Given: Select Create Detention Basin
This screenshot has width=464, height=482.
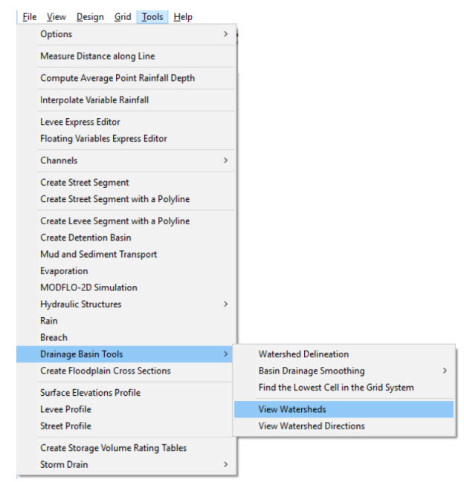Looking at the screenshot, I should click(x=86, y=238).
